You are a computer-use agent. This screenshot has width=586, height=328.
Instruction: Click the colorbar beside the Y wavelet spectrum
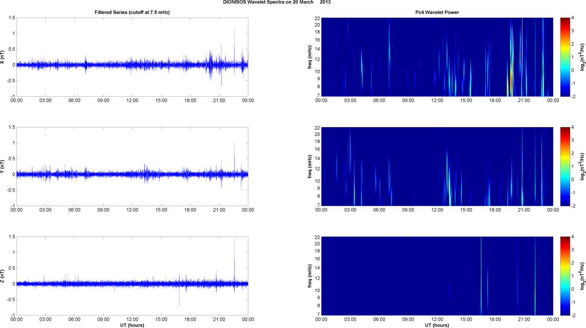[565, 167]
